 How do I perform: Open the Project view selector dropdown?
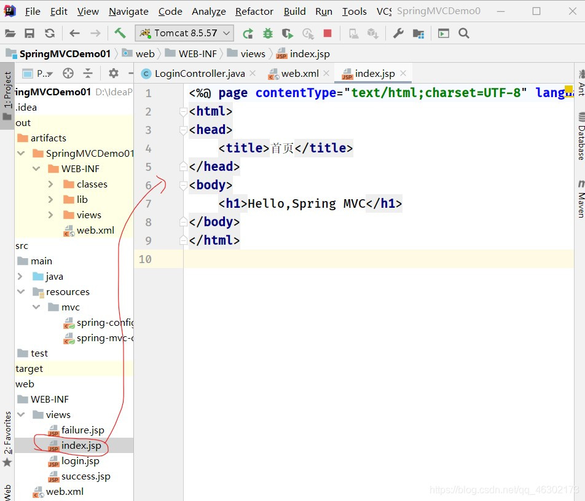pyautogui.click(x=37, y=74)
